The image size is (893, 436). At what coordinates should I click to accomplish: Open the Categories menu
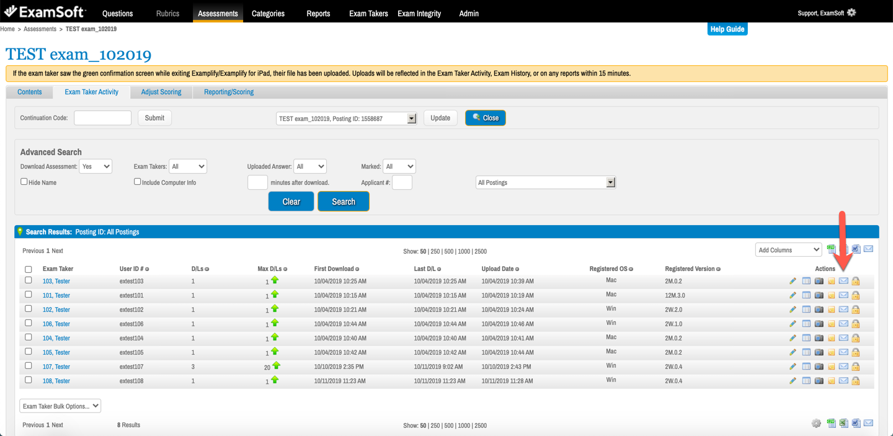click(x=269, y=13)
